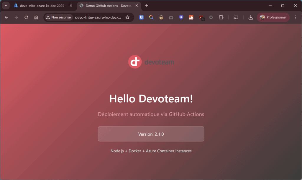Click the Home icon in the toolbar
Viewport: 302px width, 180px height.
[x=36, y=17]
